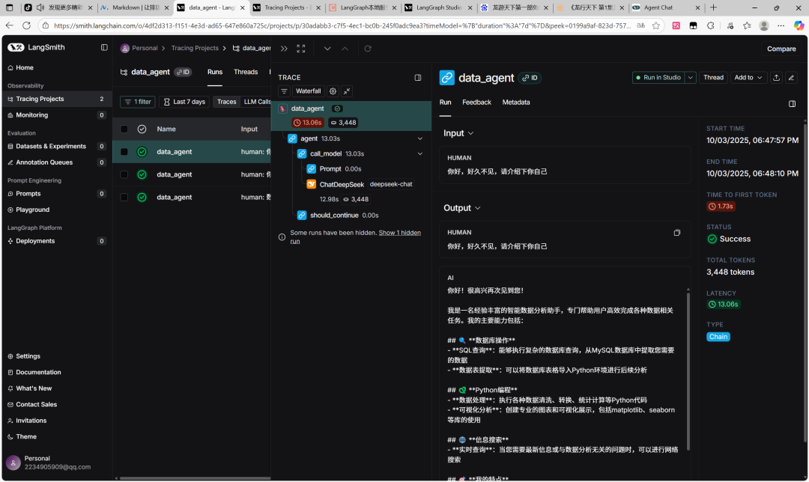Collapse the call_model node chevron

[420, 153]
